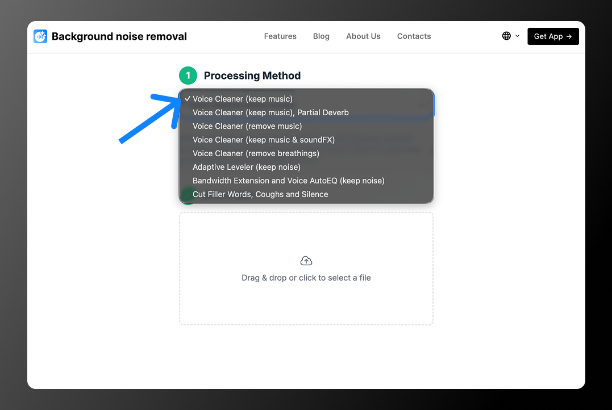The width and height of the screenshot is (612, 410).
Task: Open the About Us link
Action: tap(363, 36)
